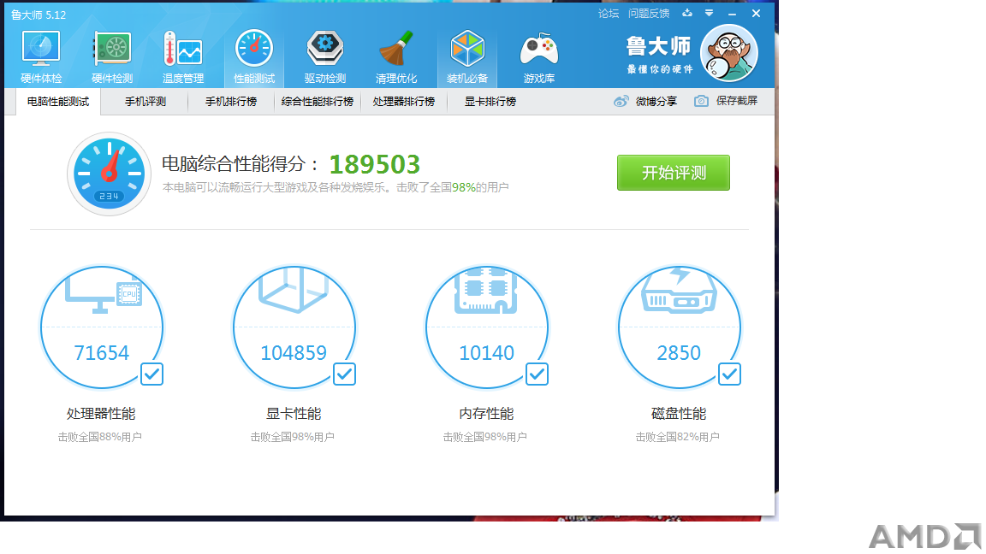
Task: Open the title bar dropdown menu arrow
Action: pos(709,13)
